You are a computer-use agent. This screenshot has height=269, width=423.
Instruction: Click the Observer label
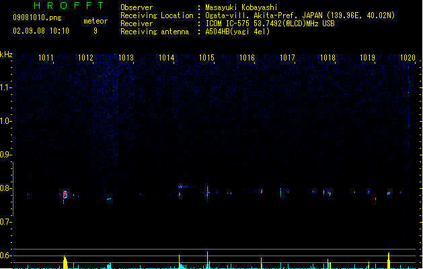[137, 7]
